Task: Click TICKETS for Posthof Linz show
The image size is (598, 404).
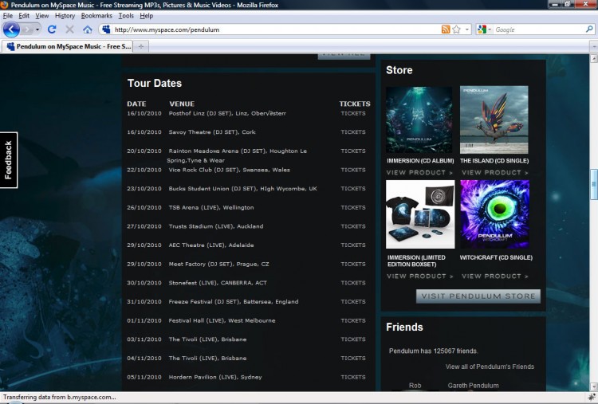Action: 353,113
